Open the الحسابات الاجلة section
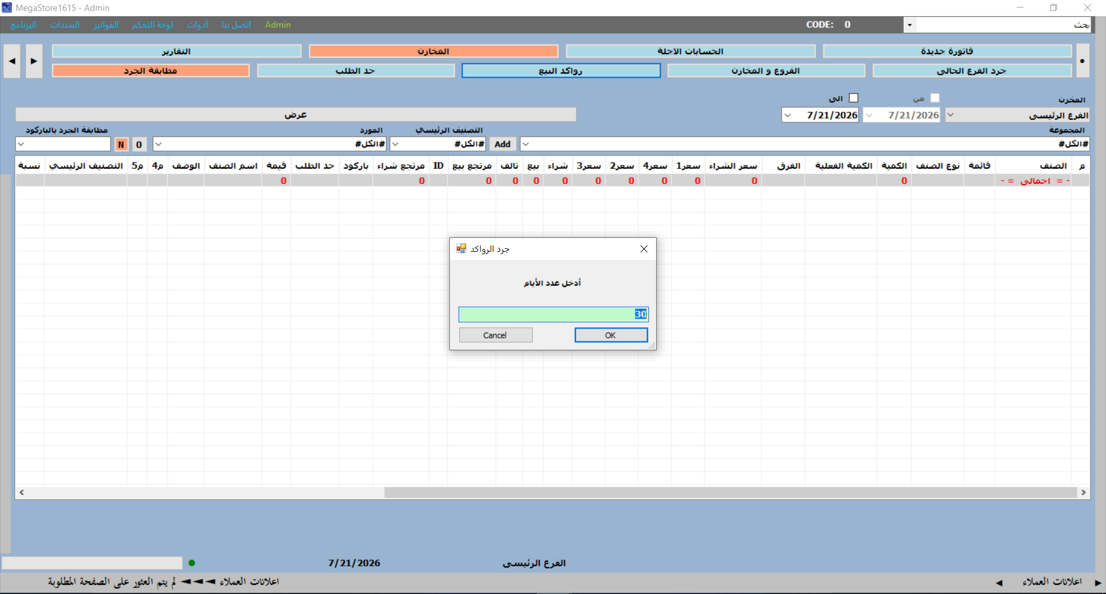Image resolution: width=1106 pixels, height=594 pixels. click(690, 51)
